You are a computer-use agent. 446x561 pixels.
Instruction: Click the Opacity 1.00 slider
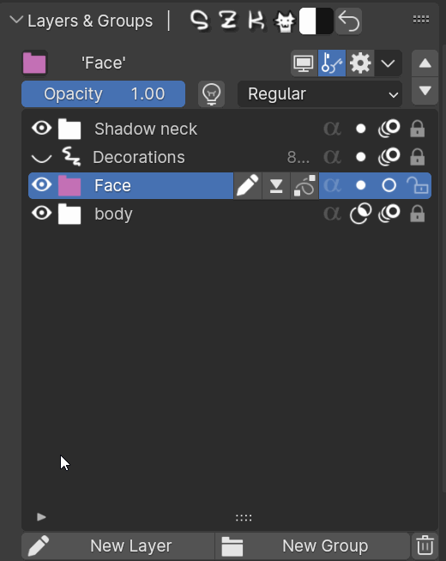click(x=104, y=94)
